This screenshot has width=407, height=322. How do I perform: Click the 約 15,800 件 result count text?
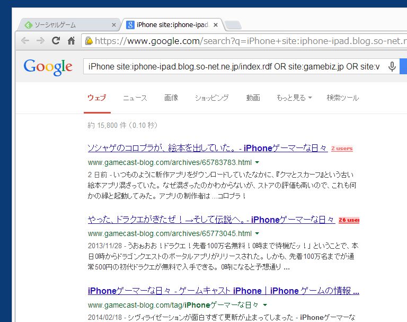point(122,125)
